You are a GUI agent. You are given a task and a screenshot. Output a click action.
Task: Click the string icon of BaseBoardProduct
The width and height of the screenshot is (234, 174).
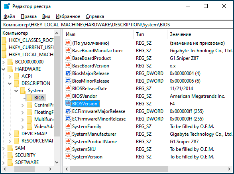point(68,58)
